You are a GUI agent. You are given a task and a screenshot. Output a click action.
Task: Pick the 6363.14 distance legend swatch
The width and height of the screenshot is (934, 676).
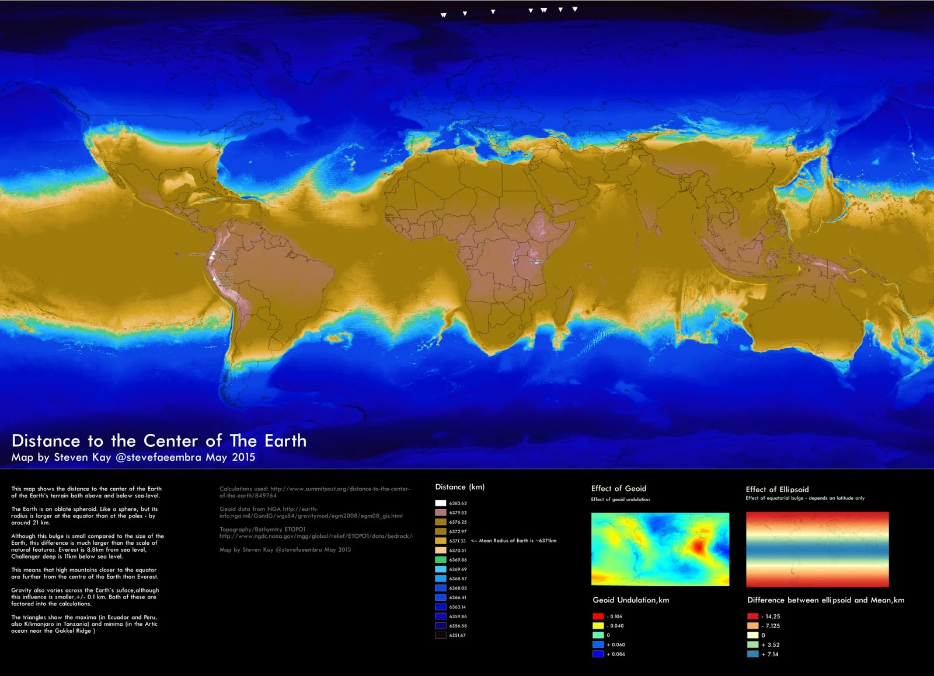pyautogui.click(x=441, y=607)
